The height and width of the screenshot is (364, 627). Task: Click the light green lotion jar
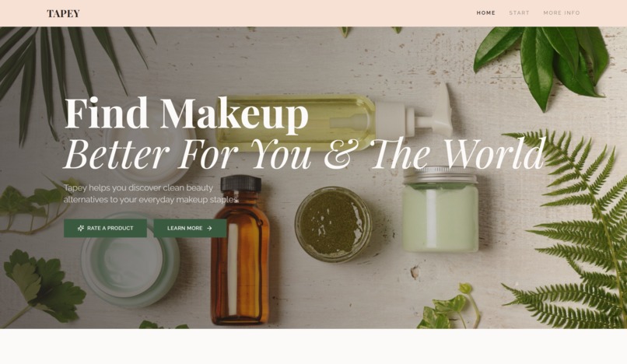(440, 209)
